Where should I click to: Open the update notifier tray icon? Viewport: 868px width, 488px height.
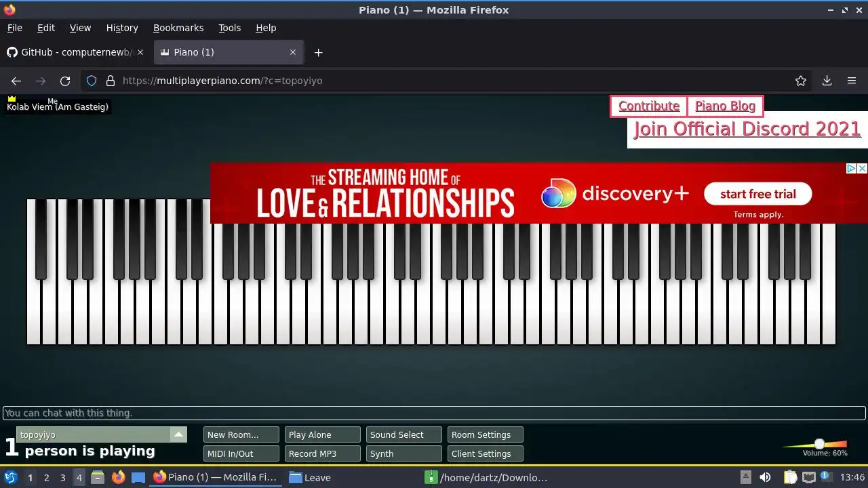coord(827,477)
